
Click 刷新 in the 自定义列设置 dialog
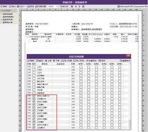[x=31, y=61]
